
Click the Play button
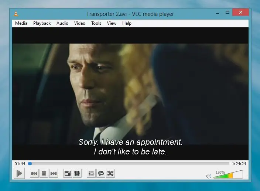click(19, 173)
